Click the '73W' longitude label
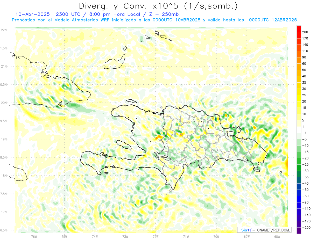 click(x=125, y=236)
